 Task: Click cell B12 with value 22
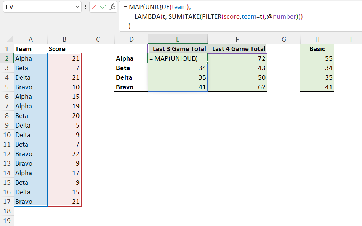pyautogui.click(x=64, y=154)
